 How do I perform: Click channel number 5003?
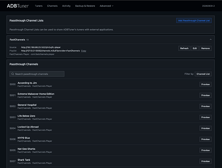click(x=13, y=117)
